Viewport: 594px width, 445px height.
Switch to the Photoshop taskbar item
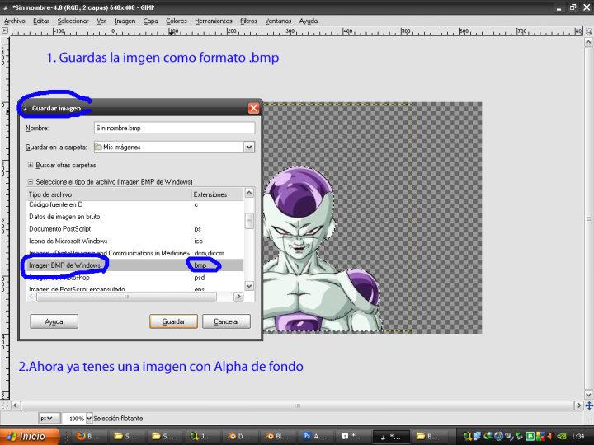[x=315, y=436]
